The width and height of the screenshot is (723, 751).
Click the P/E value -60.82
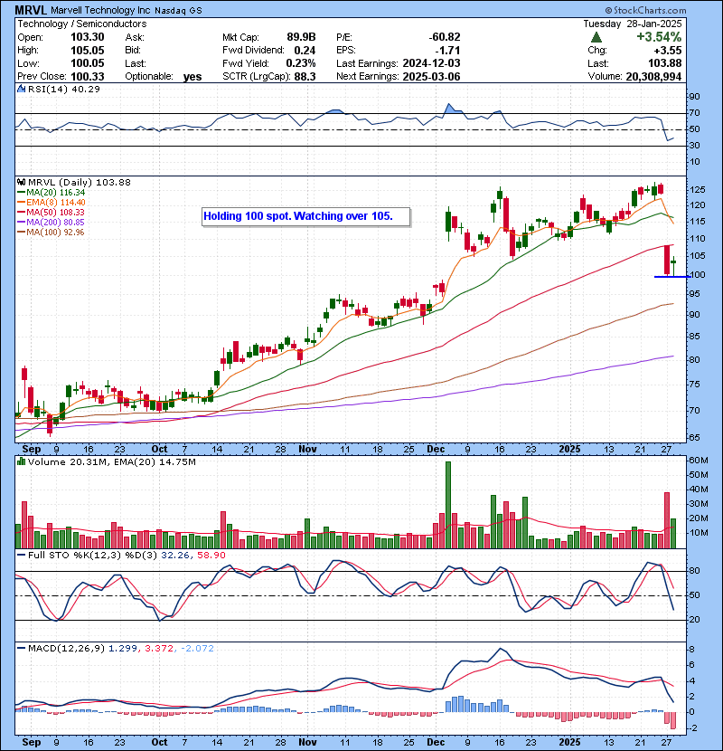pos(445,37)
